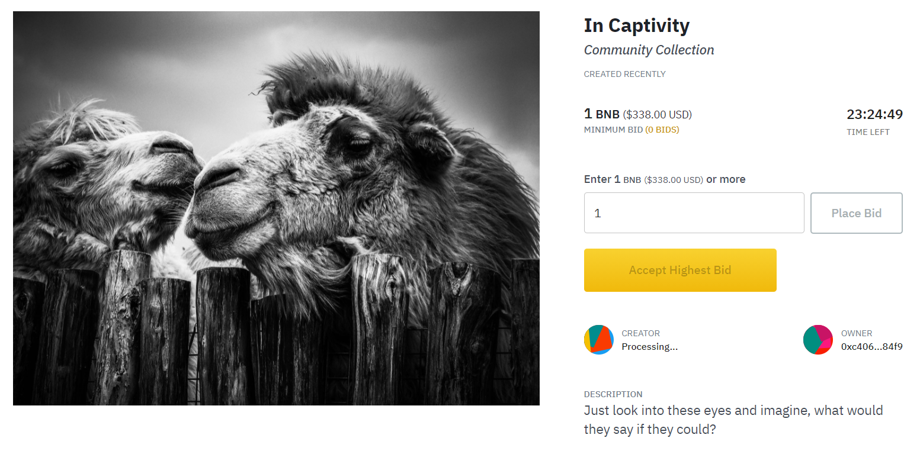920x454 pixels.
Task: Click the Accept Highest Bid button
Action: (680, 271)
